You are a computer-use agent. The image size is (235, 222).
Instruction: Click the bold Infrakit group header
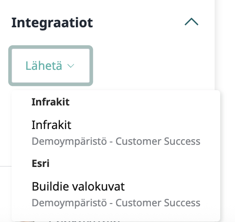coord(50,102)
